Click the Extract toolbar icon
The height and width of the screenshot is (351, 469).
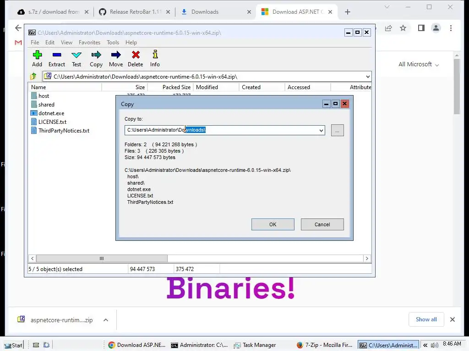coord(56,58)
